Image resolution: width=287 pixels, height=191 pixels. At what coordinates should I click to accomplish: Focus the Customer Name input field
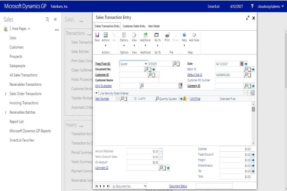pyautogui.click(x=139, y=80)
